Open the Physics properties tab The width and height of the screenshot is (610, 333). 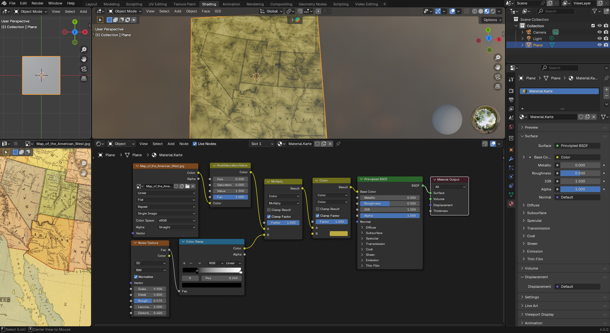[511, 177]
